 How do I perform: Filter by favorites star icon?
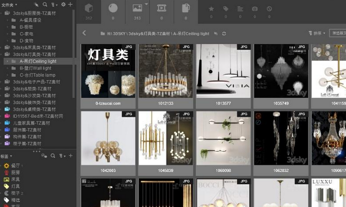point(211,9)
